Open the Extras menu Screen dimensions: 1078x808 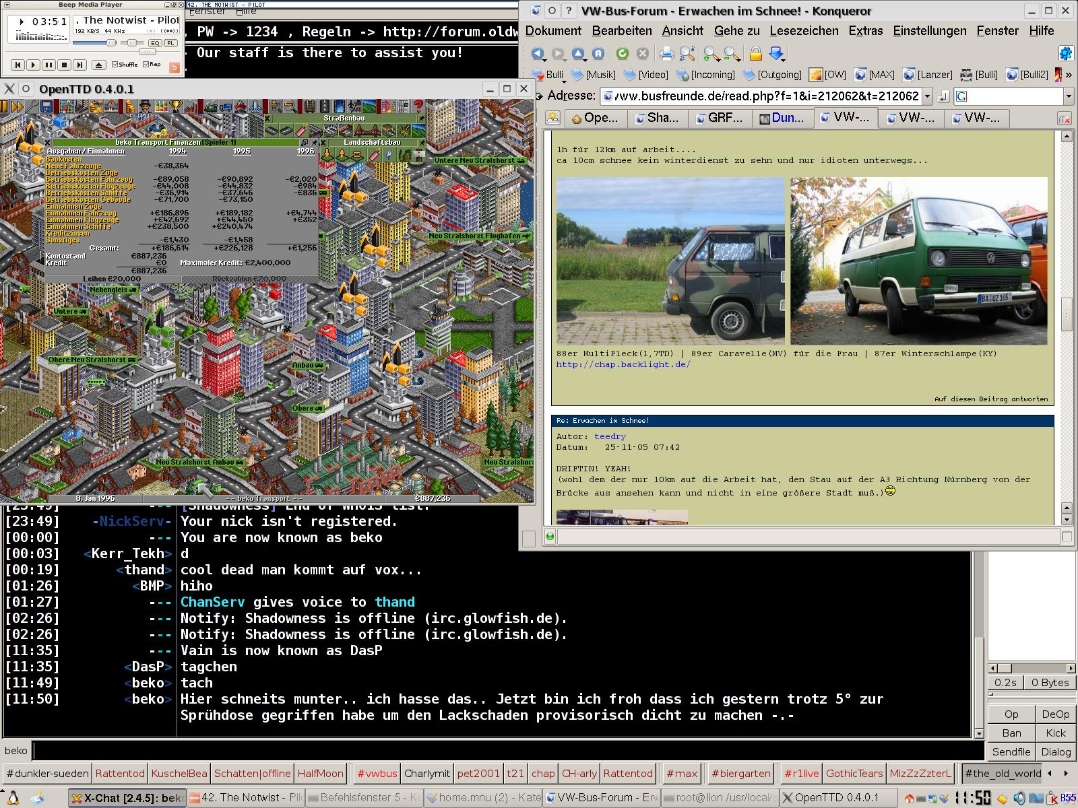pos(866,30)
